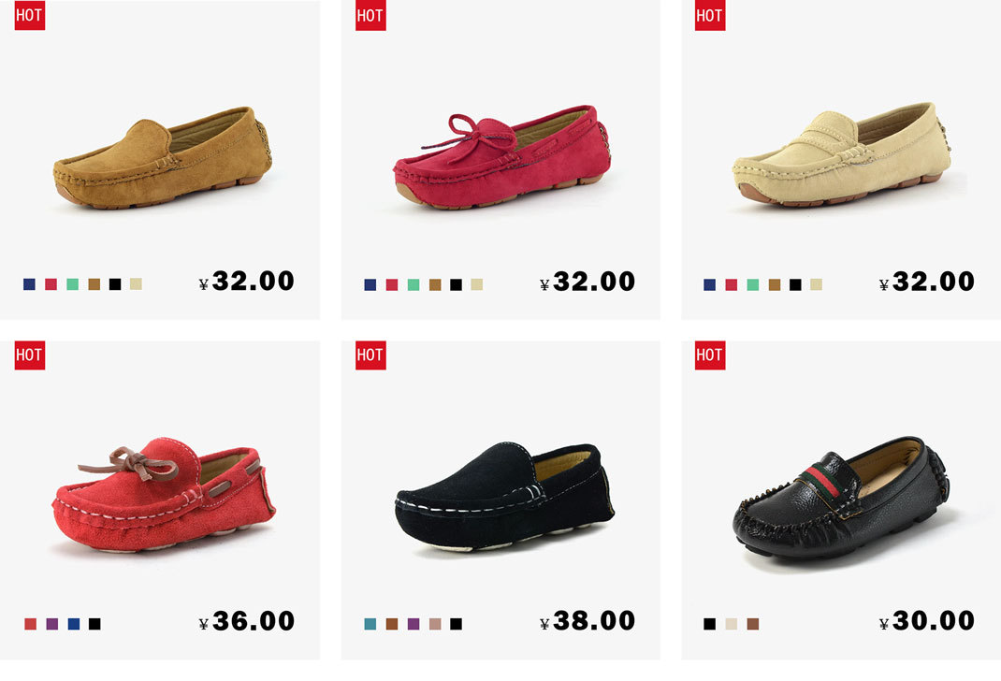Open the black leather striped loafer image

tap(841, 498)
